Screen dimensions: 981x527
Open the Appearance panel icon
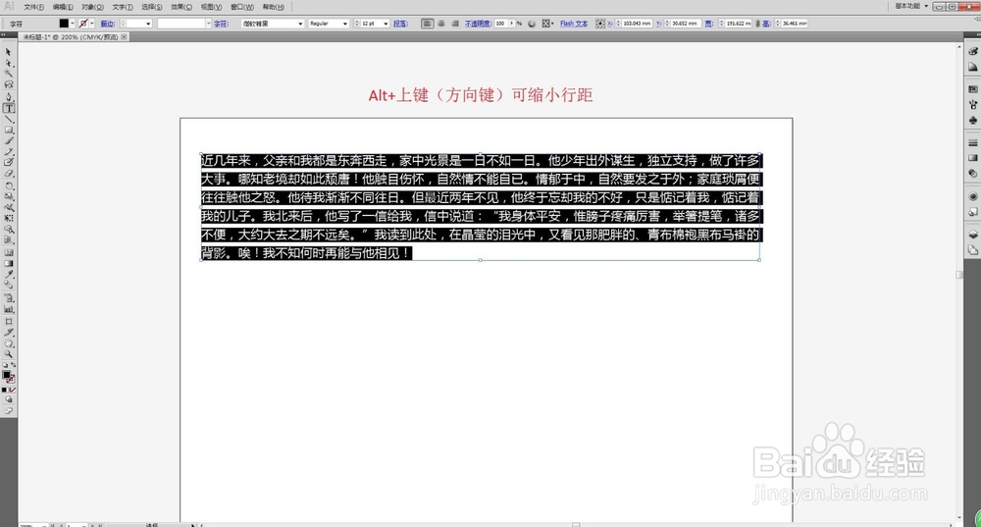pos(973,196)
